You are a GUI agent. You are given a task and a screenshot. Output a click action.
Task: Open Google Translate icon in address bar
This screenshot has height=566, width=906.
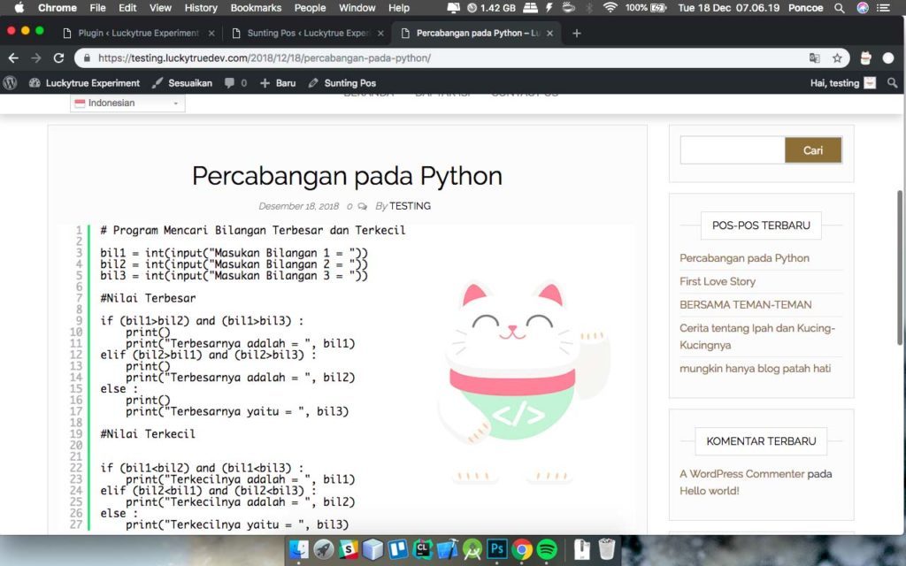pos(815,57)
